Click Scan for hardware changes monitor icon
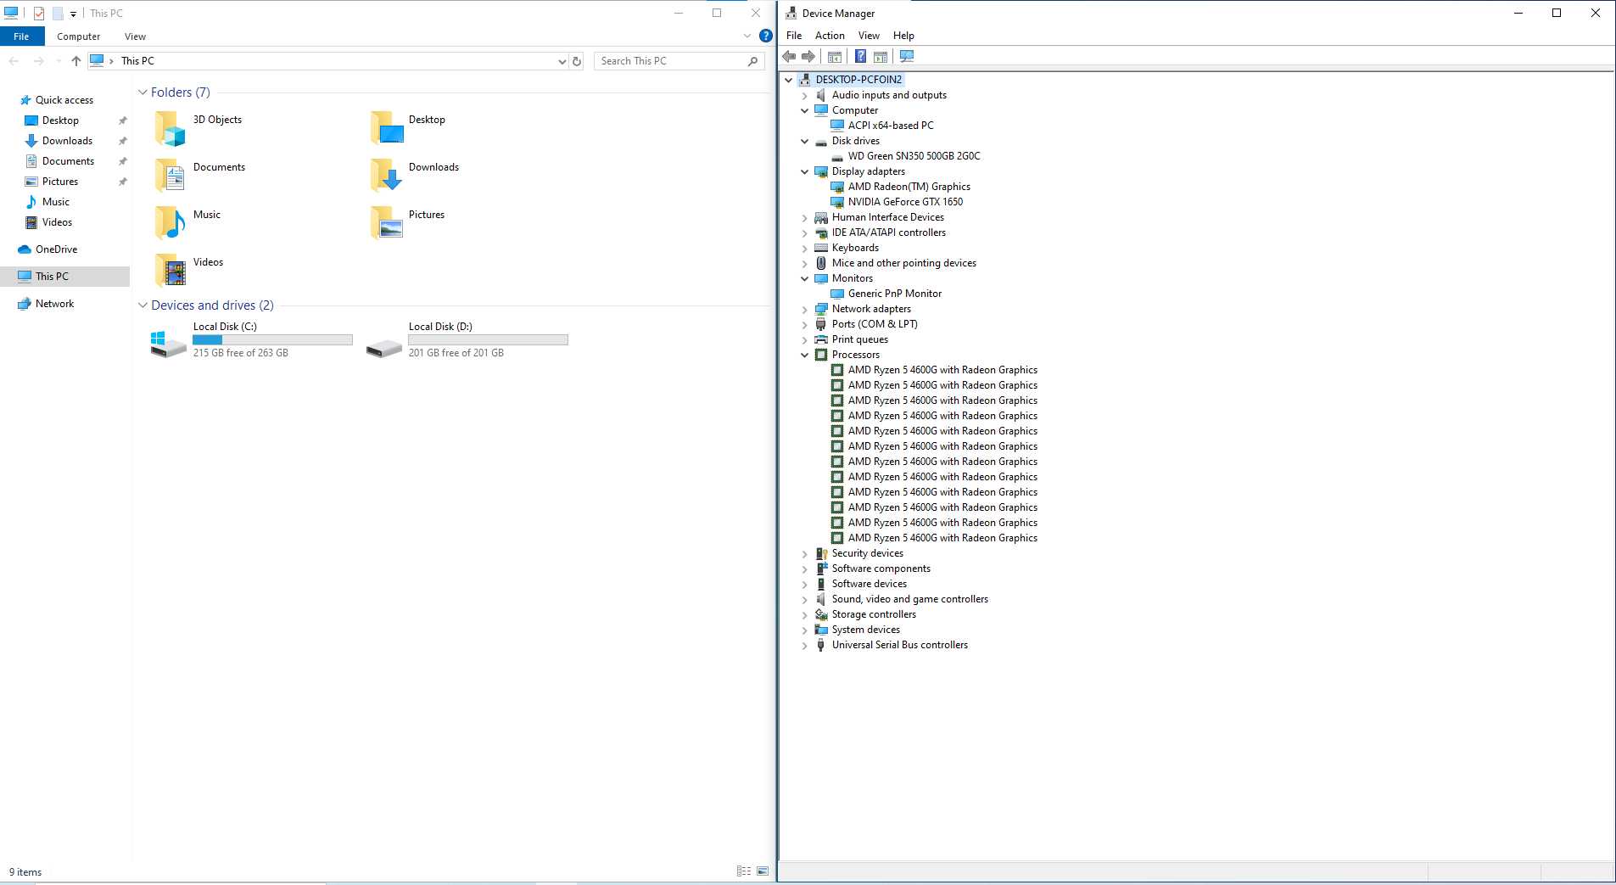This screenshot has height=885, width=1616. (907, 57)
